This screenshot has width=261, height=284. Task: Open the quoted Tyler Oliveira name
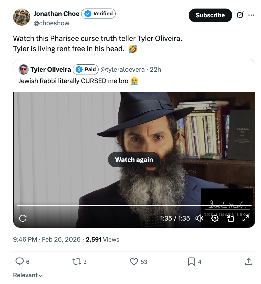coord(51,69)
